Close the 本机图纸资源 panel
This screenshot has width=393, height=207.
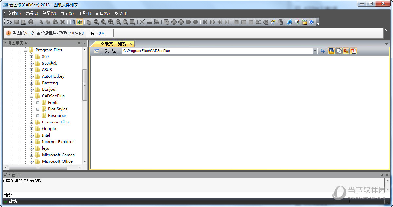(84, 43)
